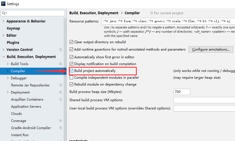Click the search magnifier icon in the settings search
This screenshot has width=235, height=141.
(x=4, y=13)
